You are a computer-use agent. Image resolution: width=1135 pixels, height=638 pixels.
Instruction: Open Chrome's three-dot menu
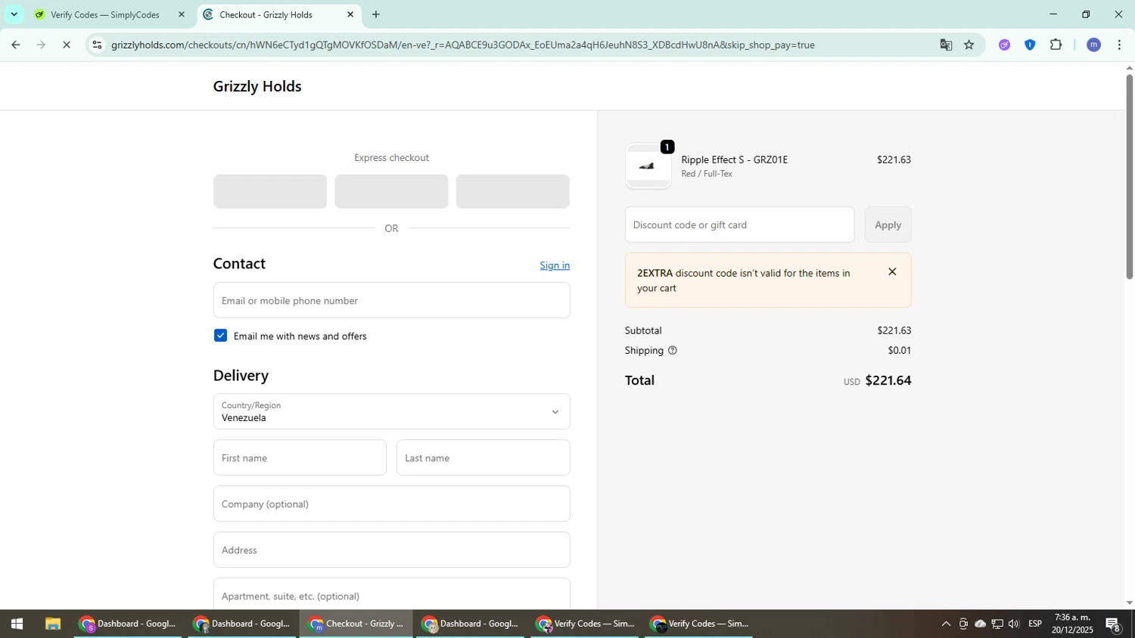click(1119, 45)
